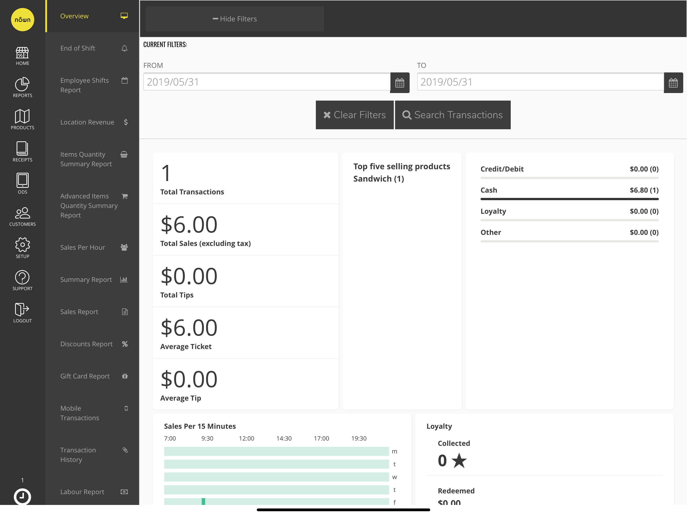Click the Clear Filters button

pyautogui.click(x=355, y=115)
